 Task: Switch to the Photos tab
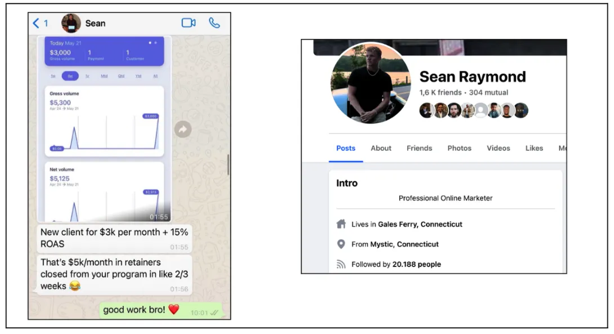click(459, 148)
